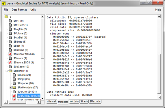165x108 pixels.
Task: Click tree panel scroll down arrow
Action: click(x=42, y=98)
